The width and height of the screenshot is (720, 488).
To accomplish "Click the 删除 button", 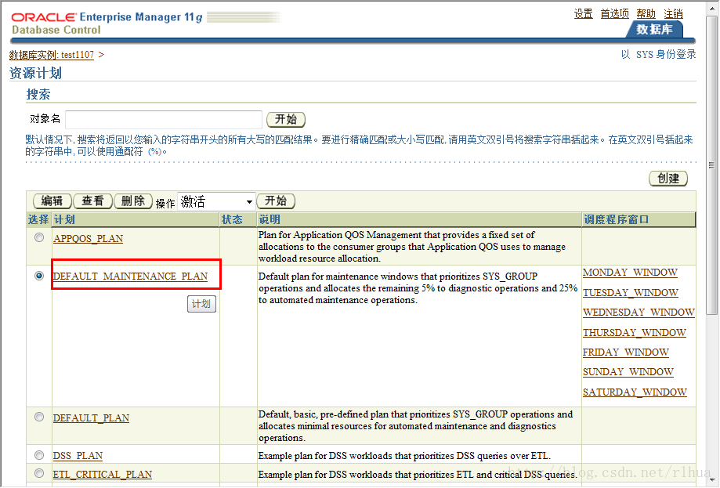I will pyautogui.click(x=133, y=201).
